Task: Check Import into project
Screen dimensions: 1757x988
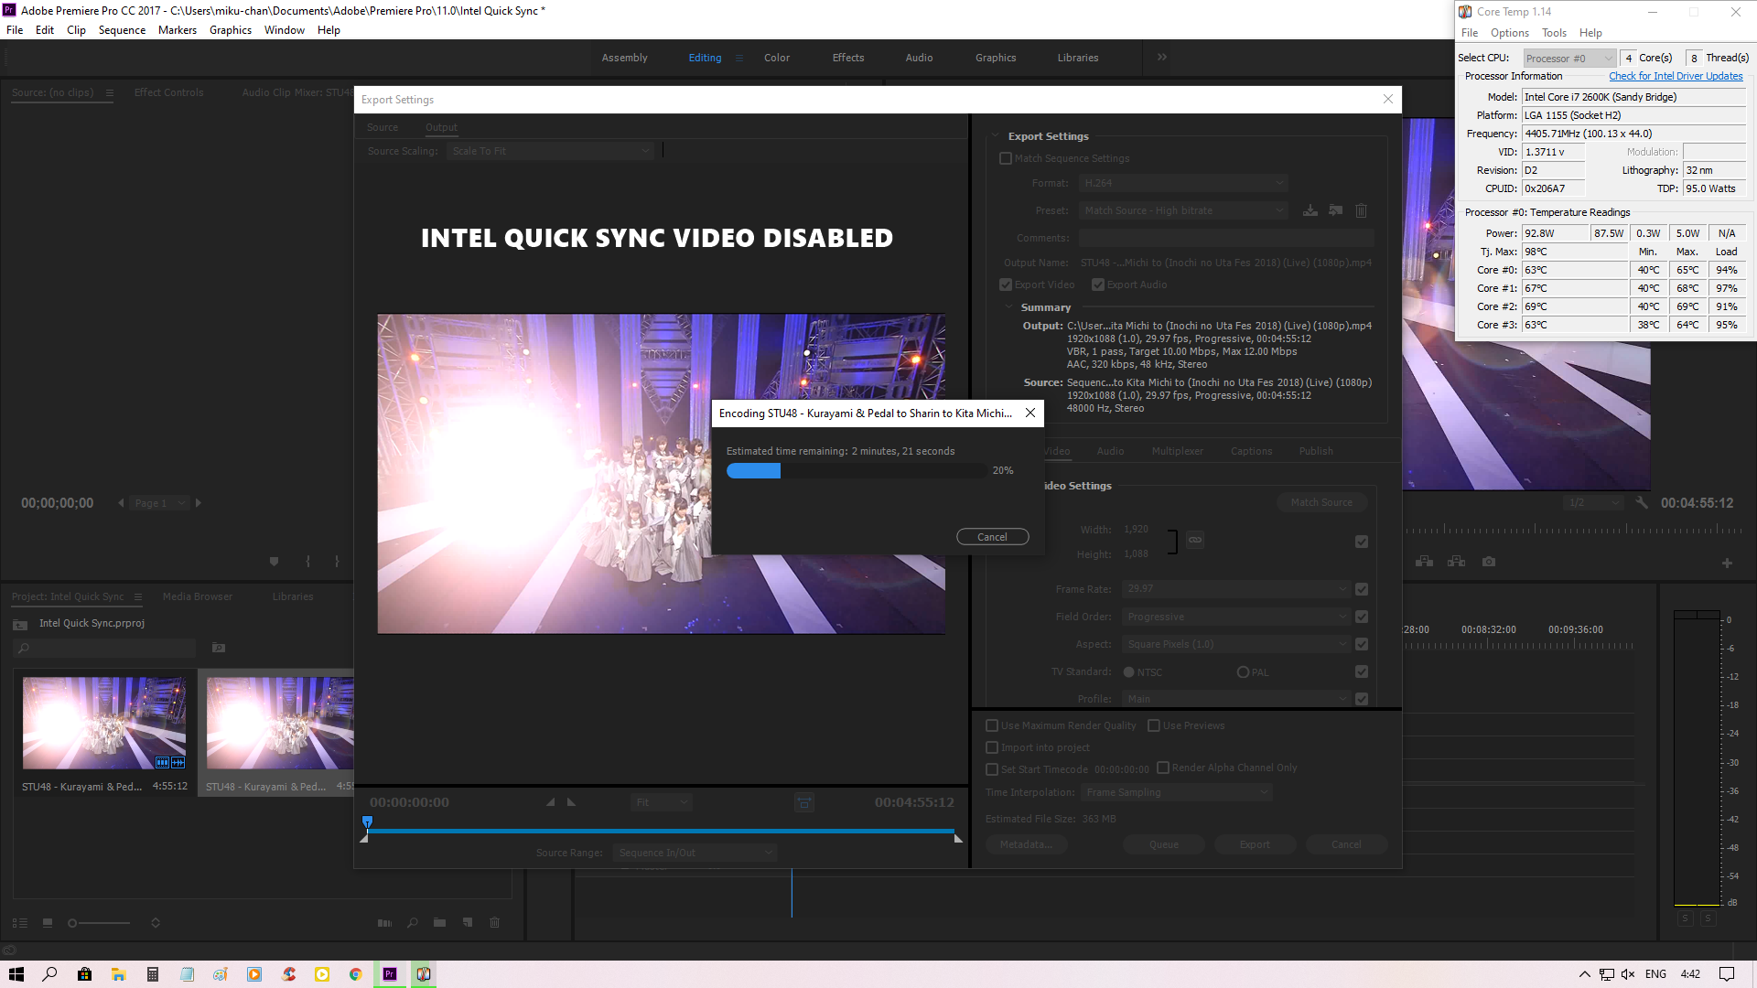Action: (992, 747)
